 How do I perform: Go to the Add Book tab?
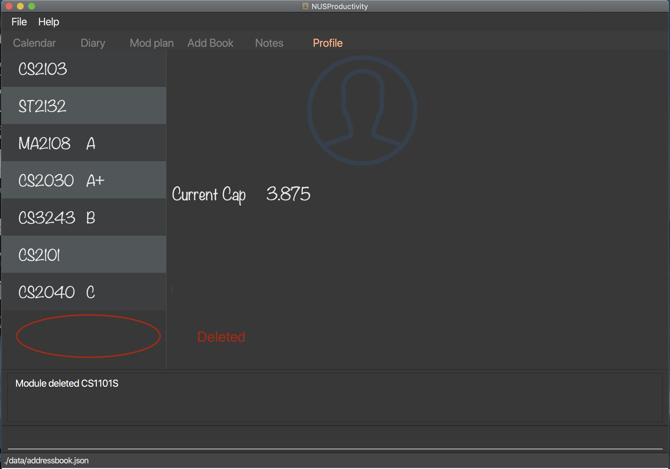(210, 43)
